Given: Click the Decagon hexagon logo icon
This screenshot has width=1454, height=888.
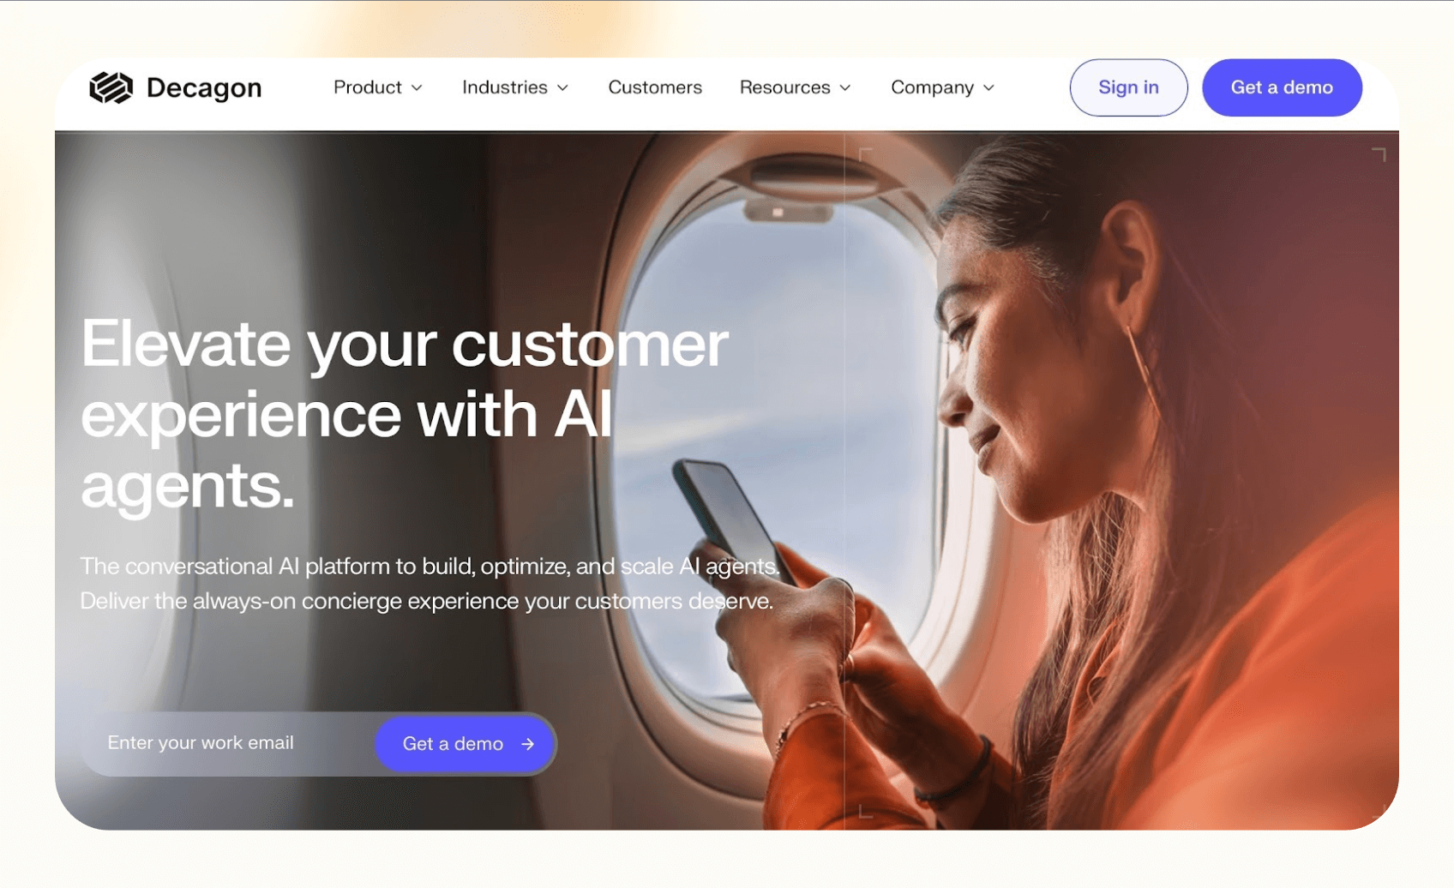Looking at the screenshot, I should coord(111,87).
